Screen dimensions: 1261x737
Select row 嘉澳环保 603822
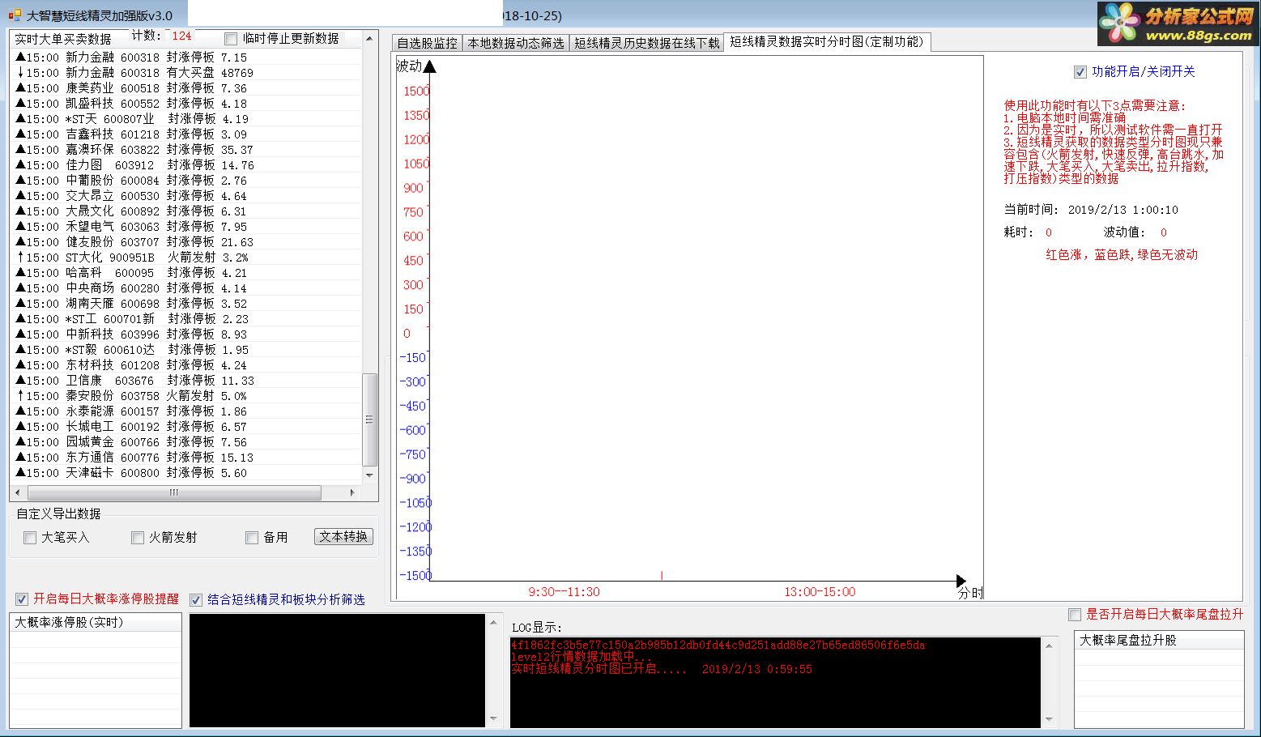tap(186, 150)
